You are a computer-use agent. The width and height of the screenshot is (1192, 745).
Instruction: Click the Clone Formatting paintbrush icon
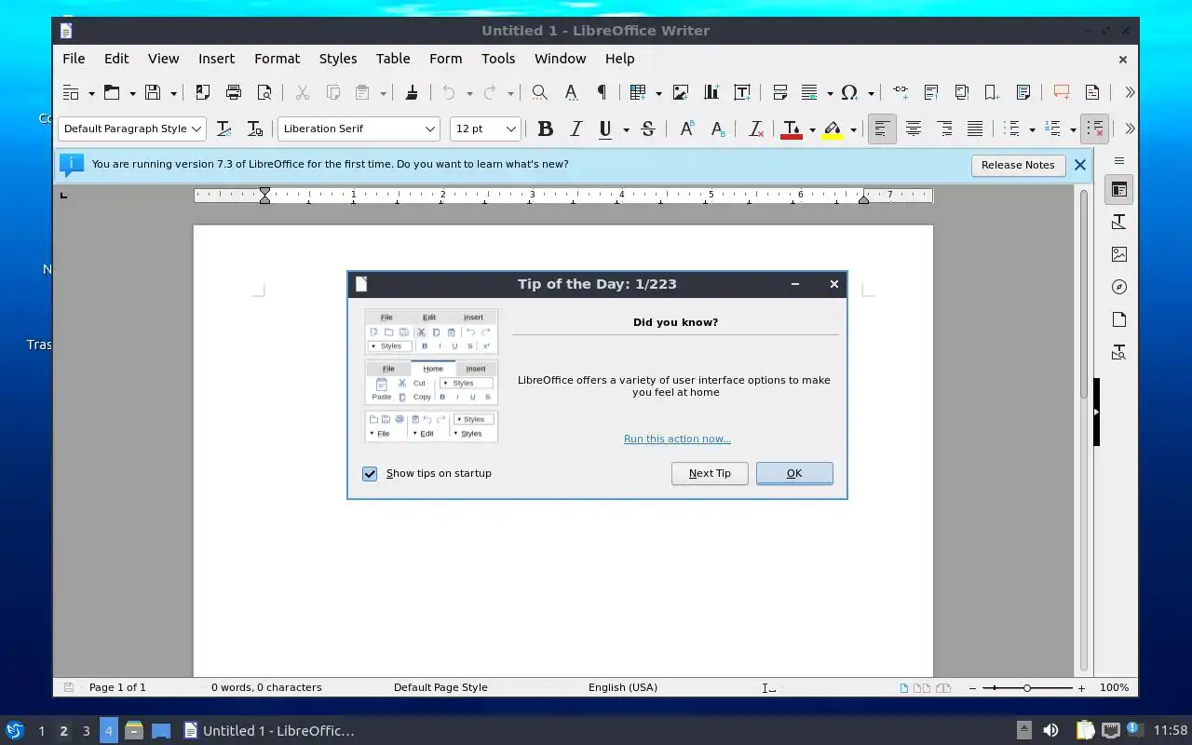coord(412,92)
